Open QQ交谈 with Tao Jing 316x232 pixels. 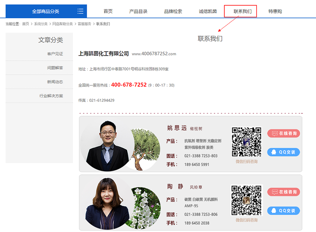(283, 211)
